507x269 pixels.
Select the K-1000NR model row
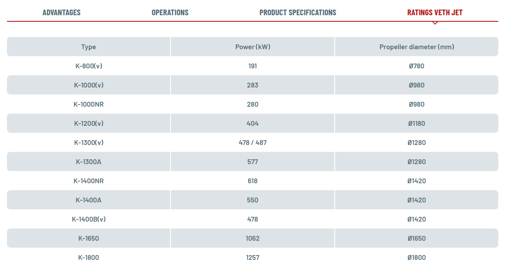(88, 104)
